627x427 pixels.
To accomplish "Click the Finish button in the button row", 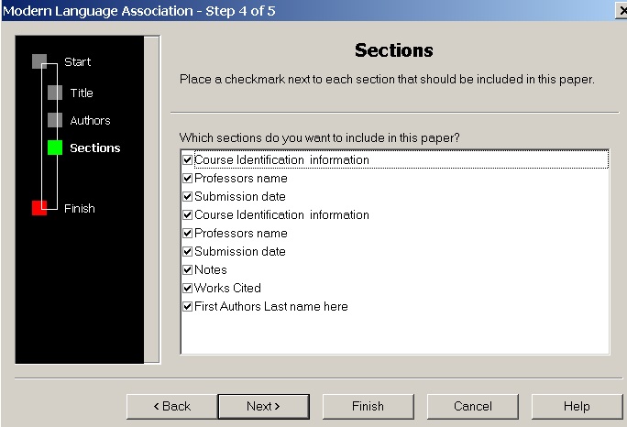I will 368,407.
